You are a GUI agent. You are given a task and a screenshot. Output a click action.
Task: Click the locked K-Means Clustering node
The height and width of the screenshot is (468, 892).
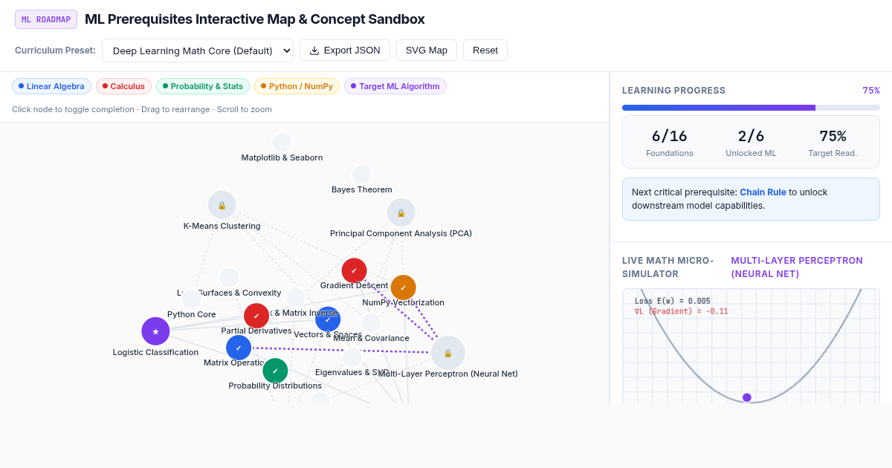coord(222,205)
